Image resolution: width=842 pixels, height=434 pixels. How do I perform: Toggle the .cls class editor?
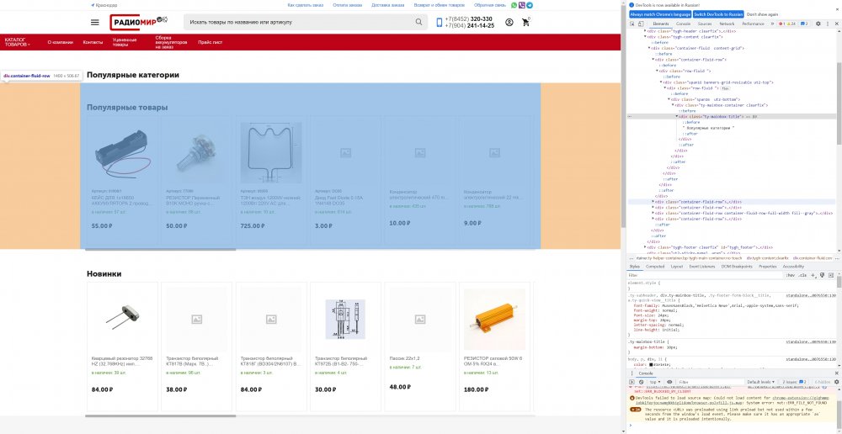[802, 275]
